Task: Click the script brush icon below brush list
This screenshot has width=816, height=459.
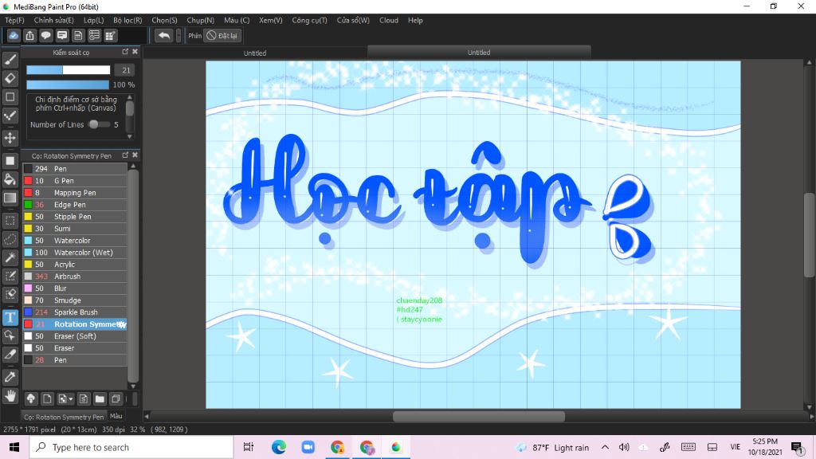Action: coord(83,398)
